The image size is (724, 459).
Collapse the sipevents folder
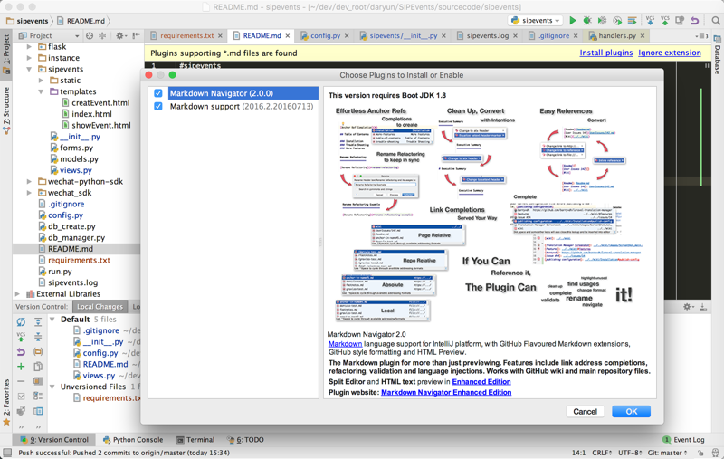point(29,70)
